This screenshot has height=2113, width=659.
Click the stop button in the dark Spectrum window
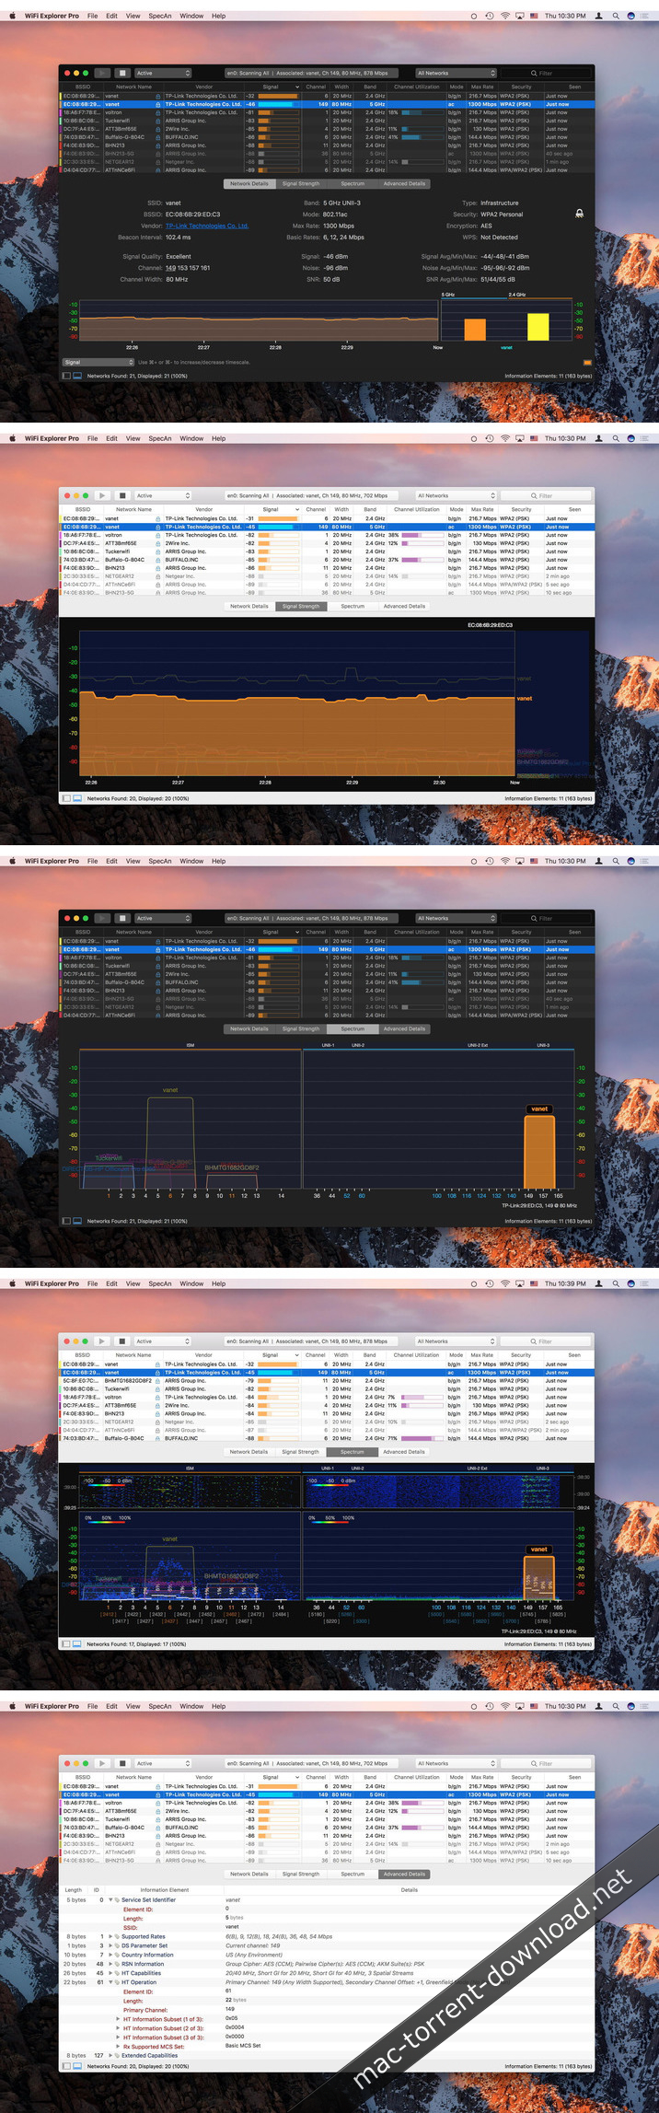point(122,918)
